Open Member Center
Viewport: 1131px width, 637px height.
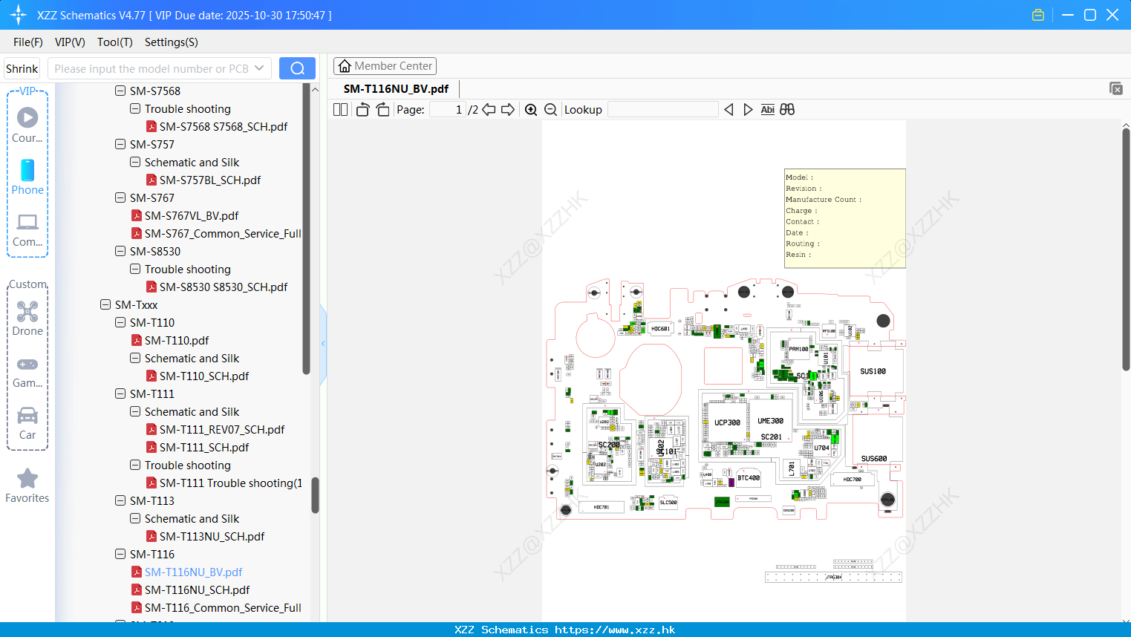[x=385, y=66]
